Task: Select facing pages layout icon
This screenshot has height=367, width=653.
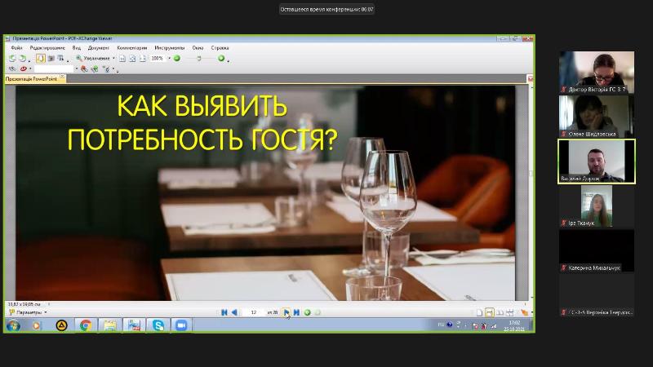Action: 500,312
